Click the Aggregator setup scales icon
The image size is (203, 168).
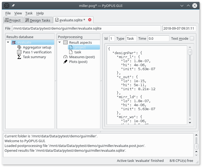19,47
